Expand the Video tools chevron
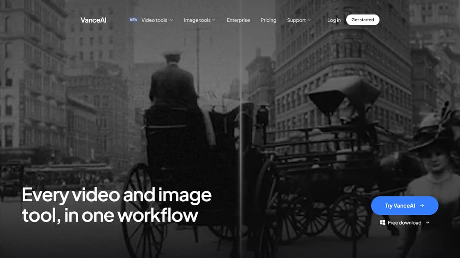The height and width of the screenshot is (258, 460). (x=171, y=20)
